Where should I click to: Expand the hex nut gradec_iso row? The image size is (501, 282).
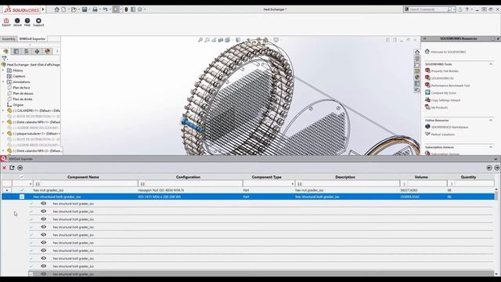pyautogui.click(x=7, y=190)
